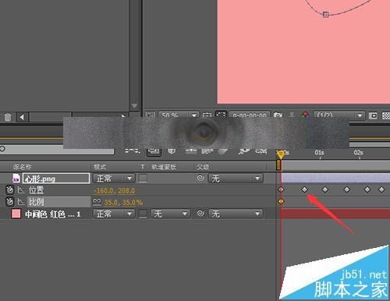This screenshot has height=301, width=390.
Task: Click the graph icon next to 位置
Action: click(x=21, y=190)
